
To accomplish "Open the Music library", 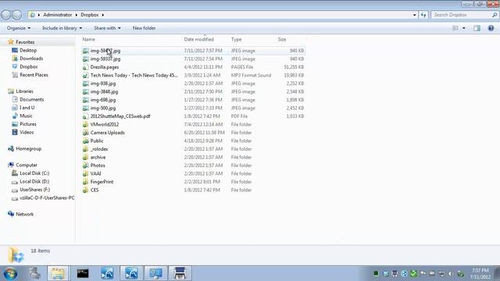I will [26, 116].
